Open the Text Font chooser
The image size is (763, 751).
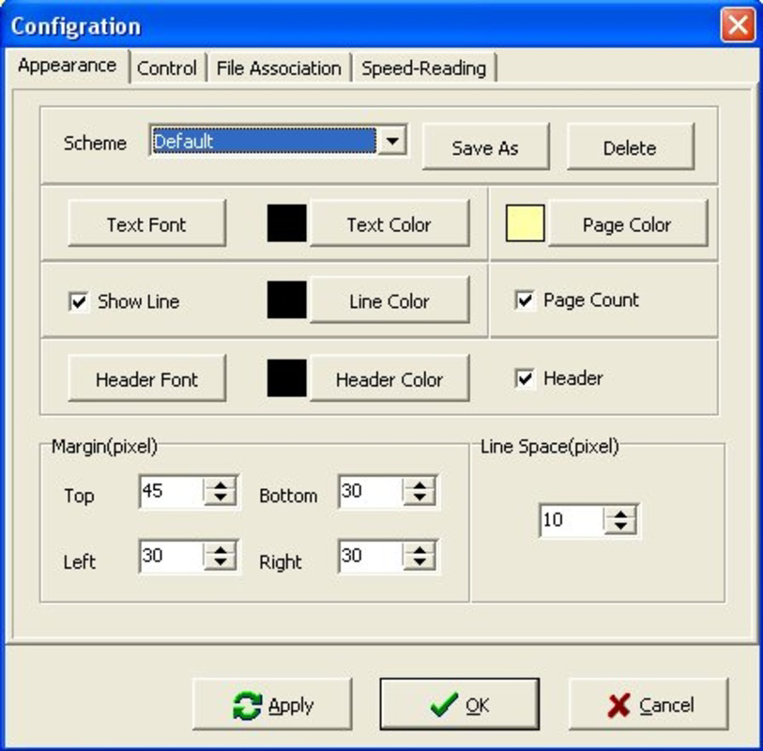click(x=147, y=223)
